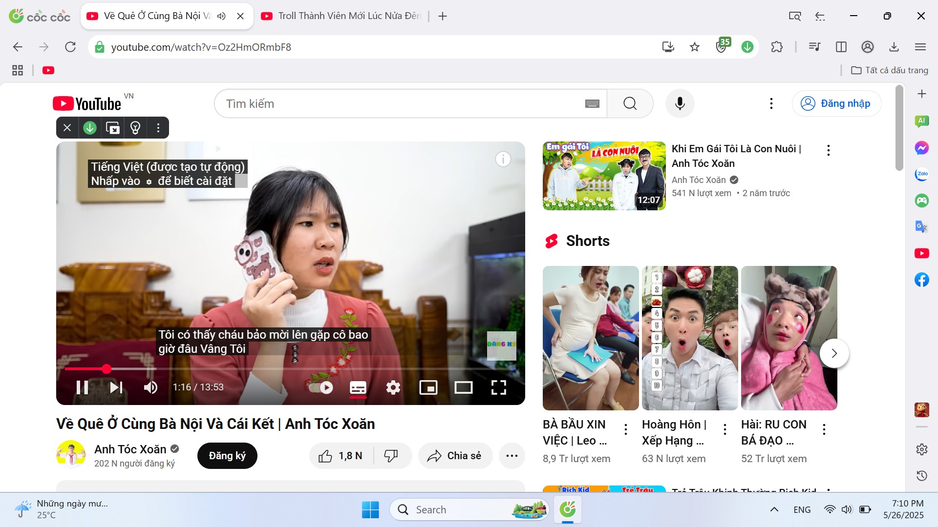Open Messenger in Cốc Cốc sidebar

[921, 148]
